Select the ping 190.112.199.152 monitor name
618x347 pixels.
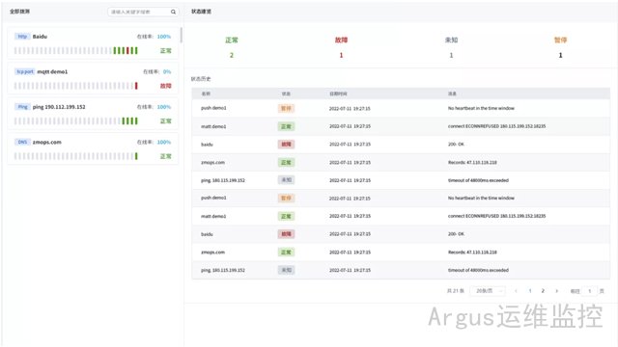click(59, 107)
